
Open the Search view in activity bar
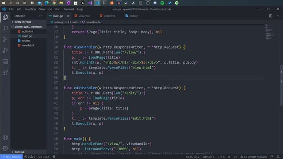(5, 28)
